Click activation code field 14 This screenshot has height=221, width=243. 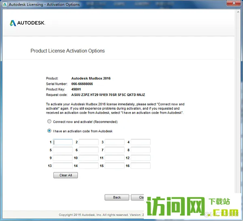89,166
